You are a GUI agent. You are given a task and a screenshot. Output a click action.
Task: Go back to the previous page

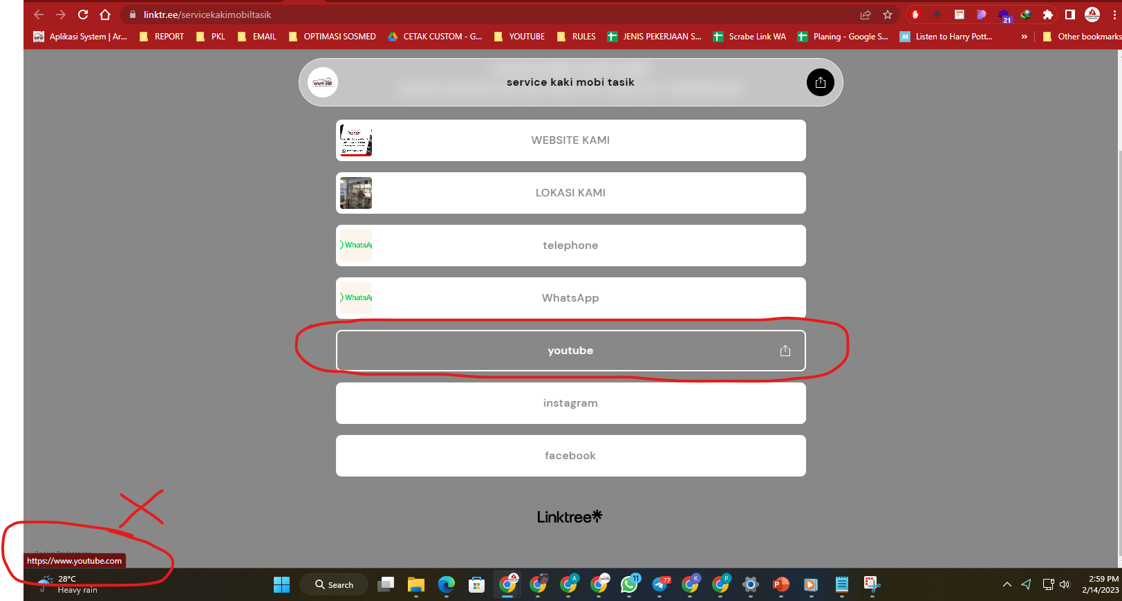[39, 15]
